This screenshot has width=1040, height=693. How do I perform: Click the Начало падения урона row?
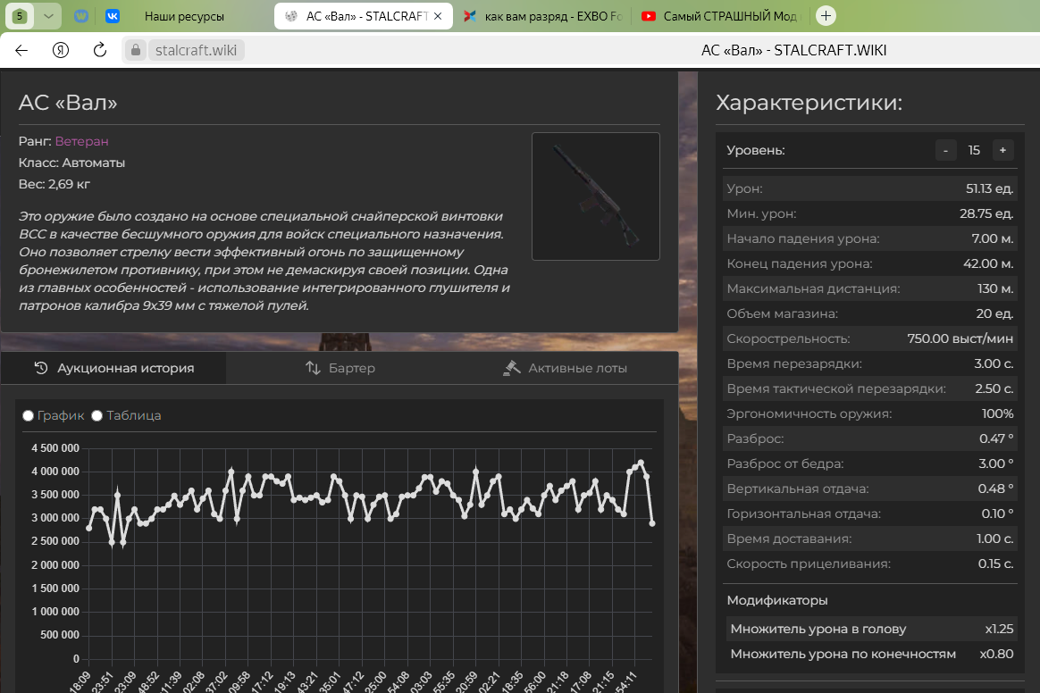point(869,238)
